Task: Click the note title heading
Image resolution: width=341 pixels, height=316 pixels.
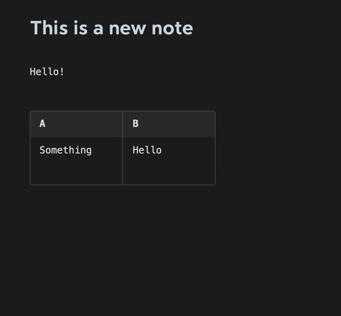Action: (112, 28)
